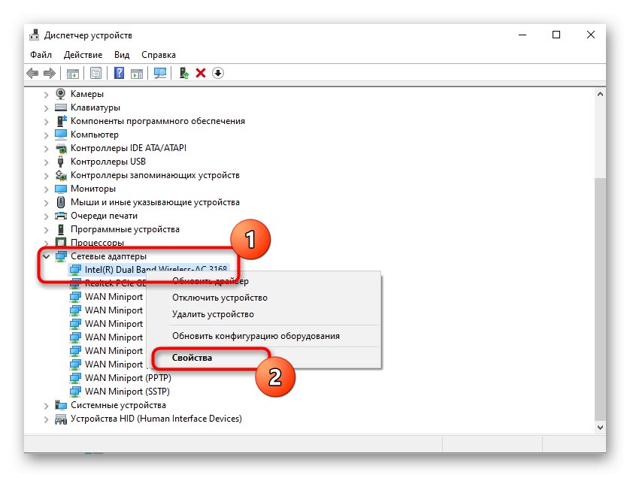Click the printer icon beside Очереди печати
Image resolution: width=630 pixels, height=478 pixels.
pos(61,216)
